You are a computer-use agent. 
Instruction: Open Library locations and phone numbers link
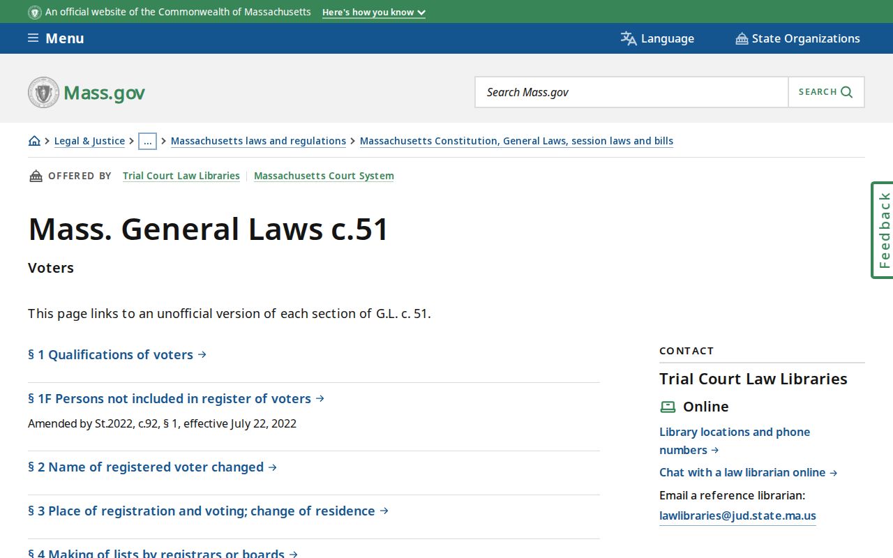point(735,441)
